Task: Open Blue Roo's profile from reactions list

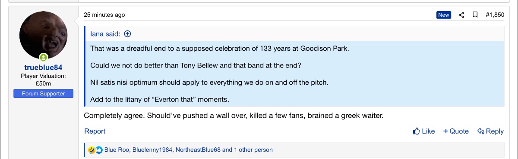Action: coord(117,150)
